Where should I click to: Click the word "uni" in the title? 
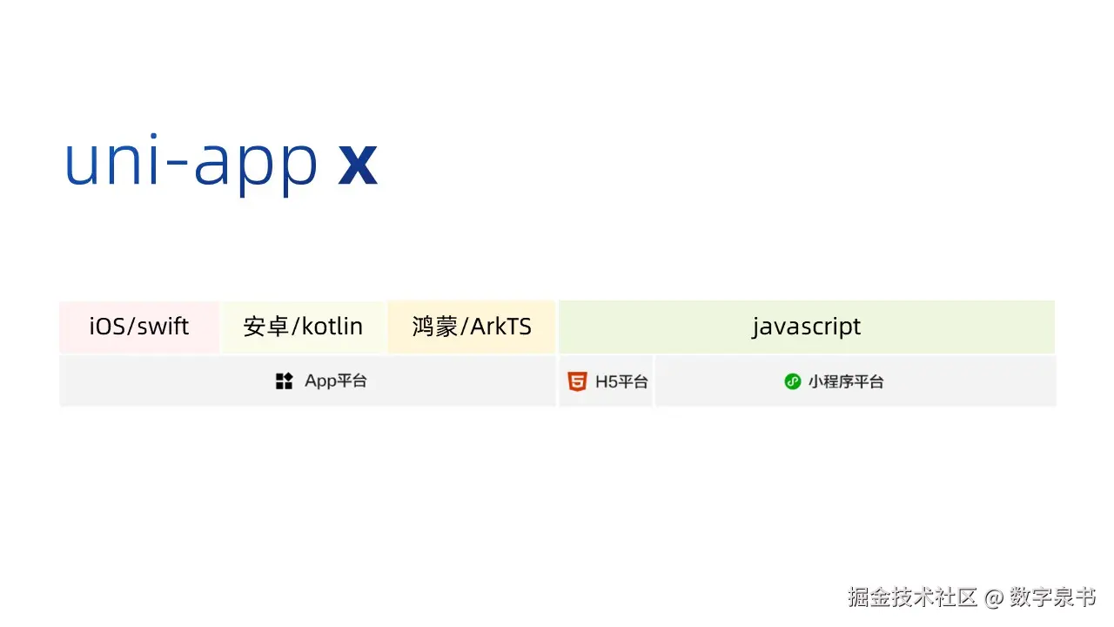click(112, 160)
